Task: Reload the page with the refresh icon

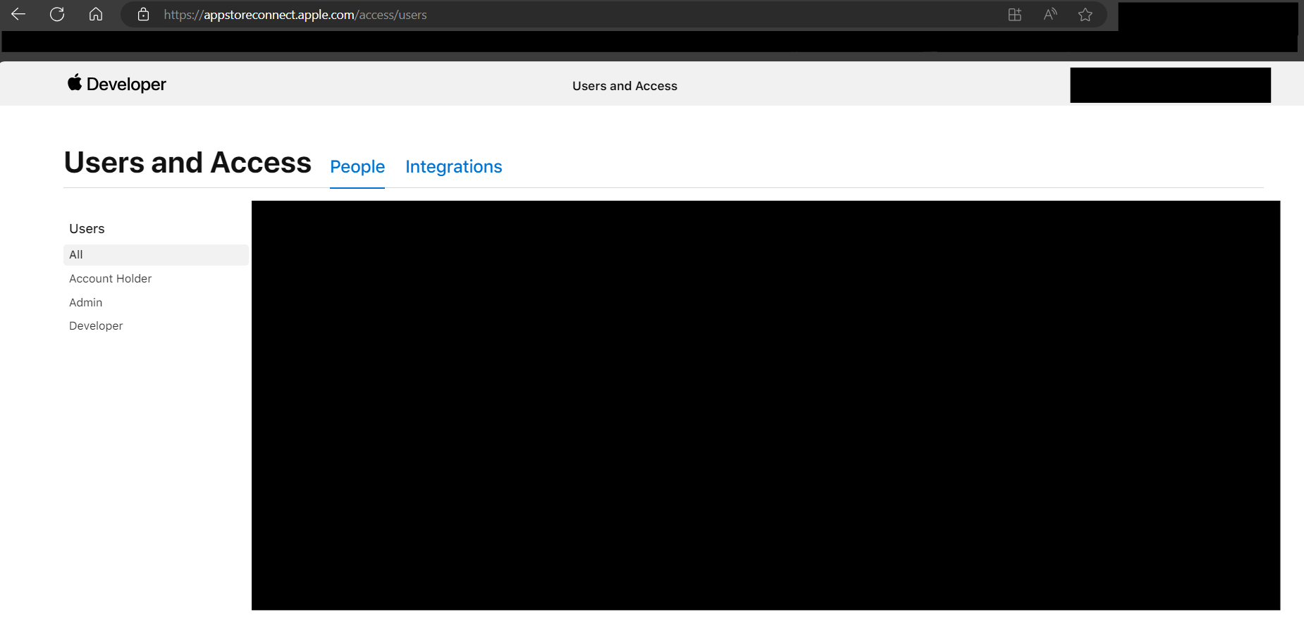Action: [57, 14]
